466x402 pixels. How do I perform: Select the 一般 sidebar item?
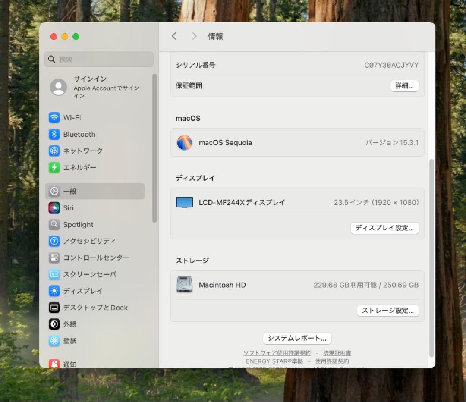(69, 191)
